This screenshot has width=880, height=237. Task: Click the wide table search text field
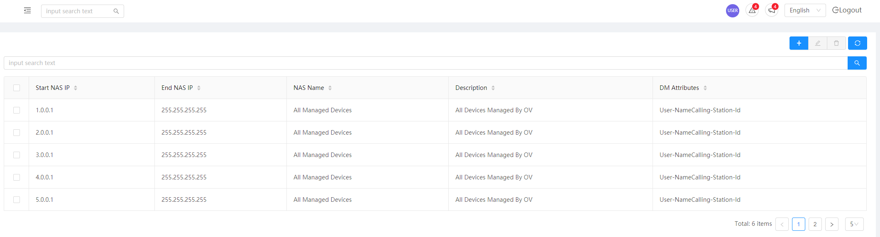coord(425,63)
